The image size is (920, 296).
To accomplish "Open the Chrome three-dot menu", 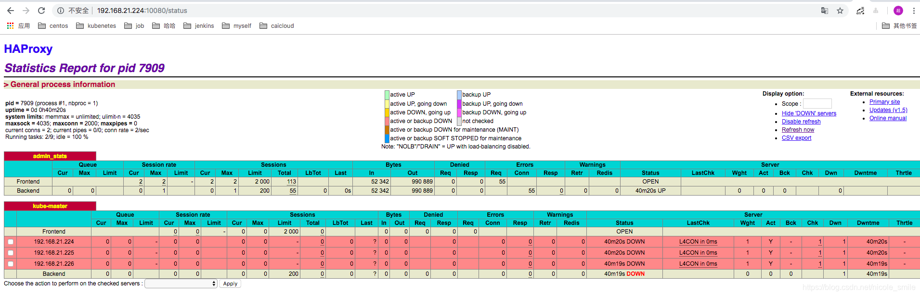I will point(914,11).
